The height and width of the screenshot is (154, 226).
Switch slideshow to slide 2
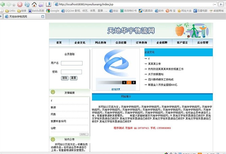[129, 82]
